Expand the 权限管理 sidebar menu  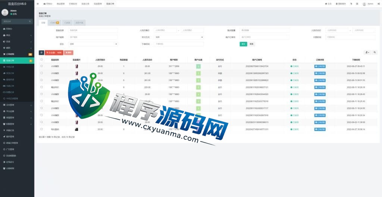[17, 124]
